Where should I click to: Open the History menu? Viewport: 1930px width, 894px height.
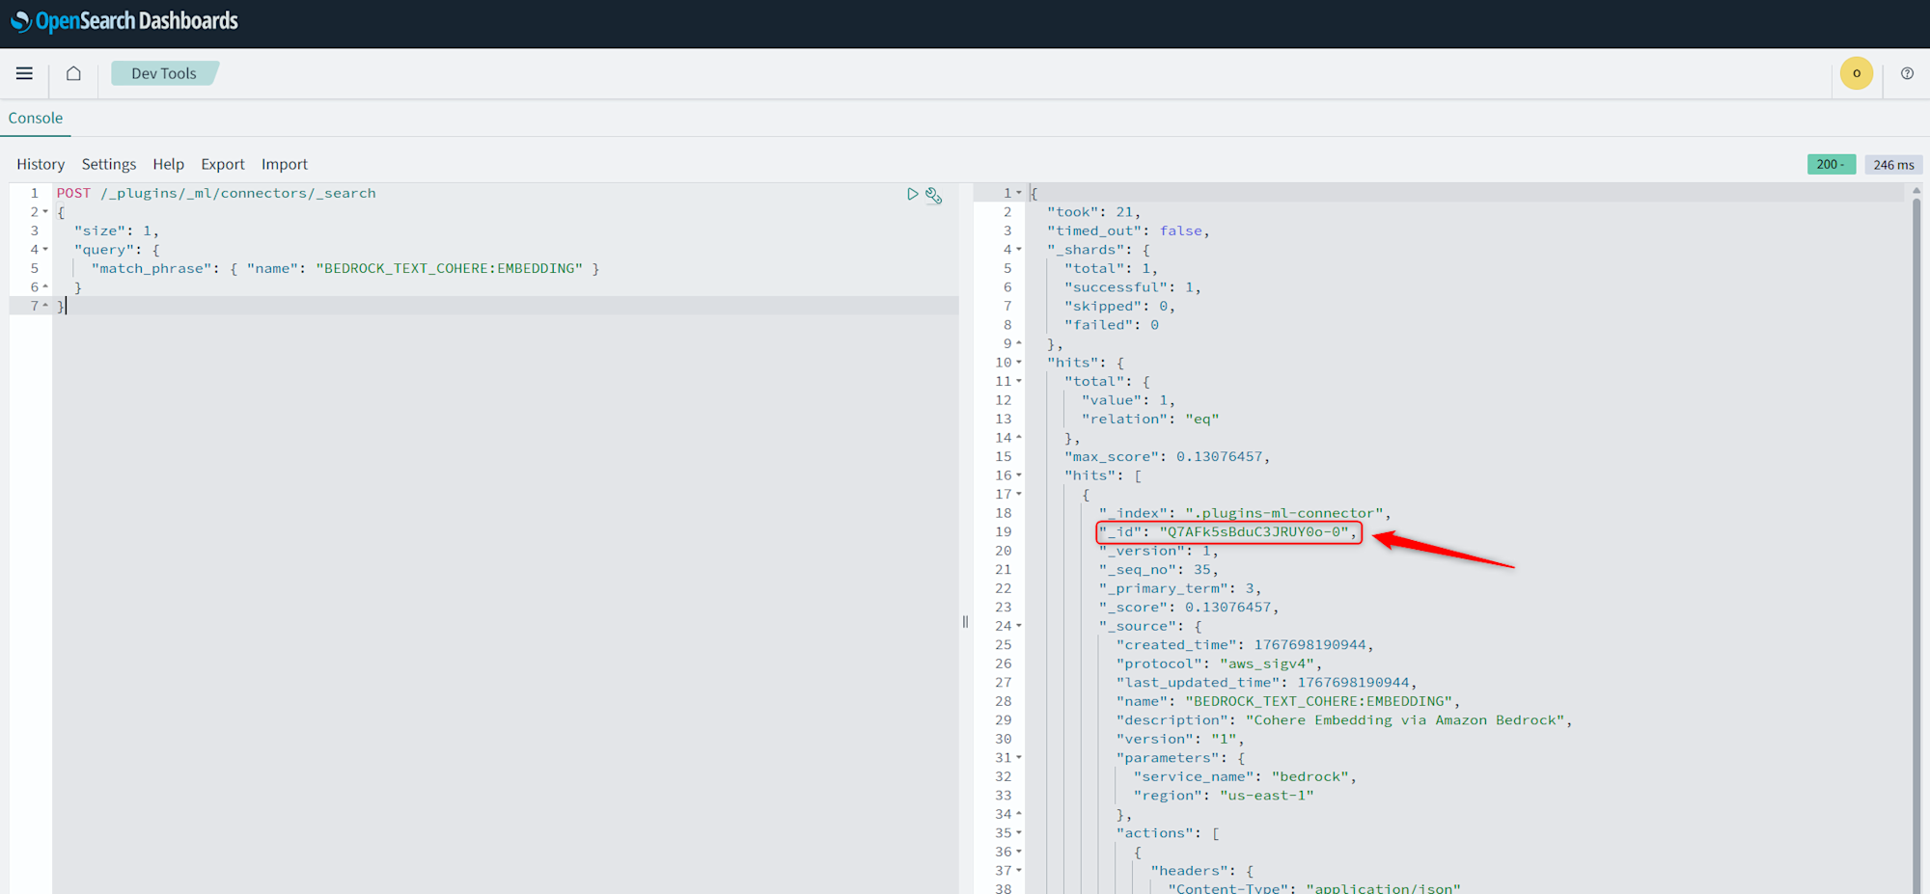pyautogui.click(x=41, y=164)
